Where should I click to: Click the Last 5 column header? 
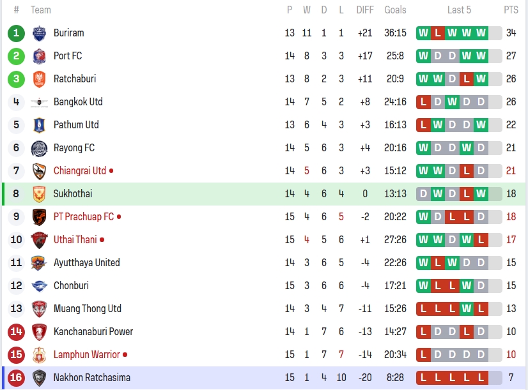459,10
